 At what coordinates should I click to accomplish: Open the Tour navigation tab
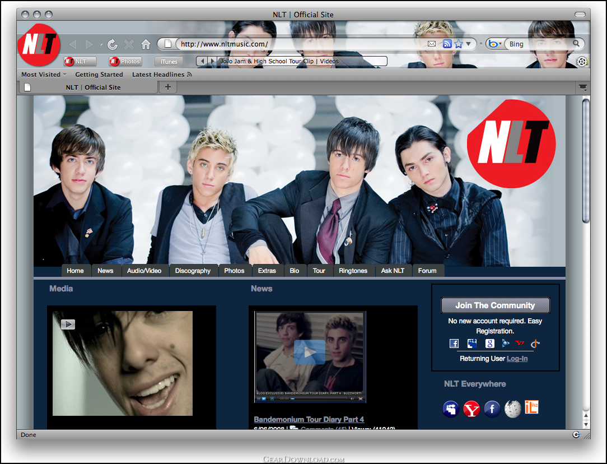[x=319, y=271]
